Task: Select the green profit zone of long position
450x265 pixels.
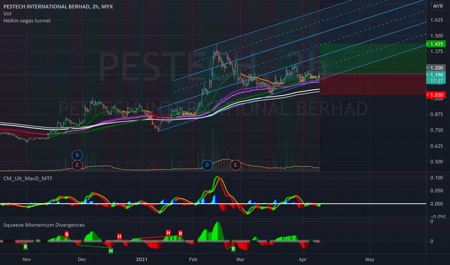Action: (373, 59)
